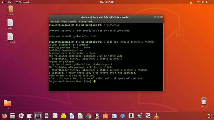Maximize the terminal window
Screen dimensions: 214x120
tap(158, 17)
